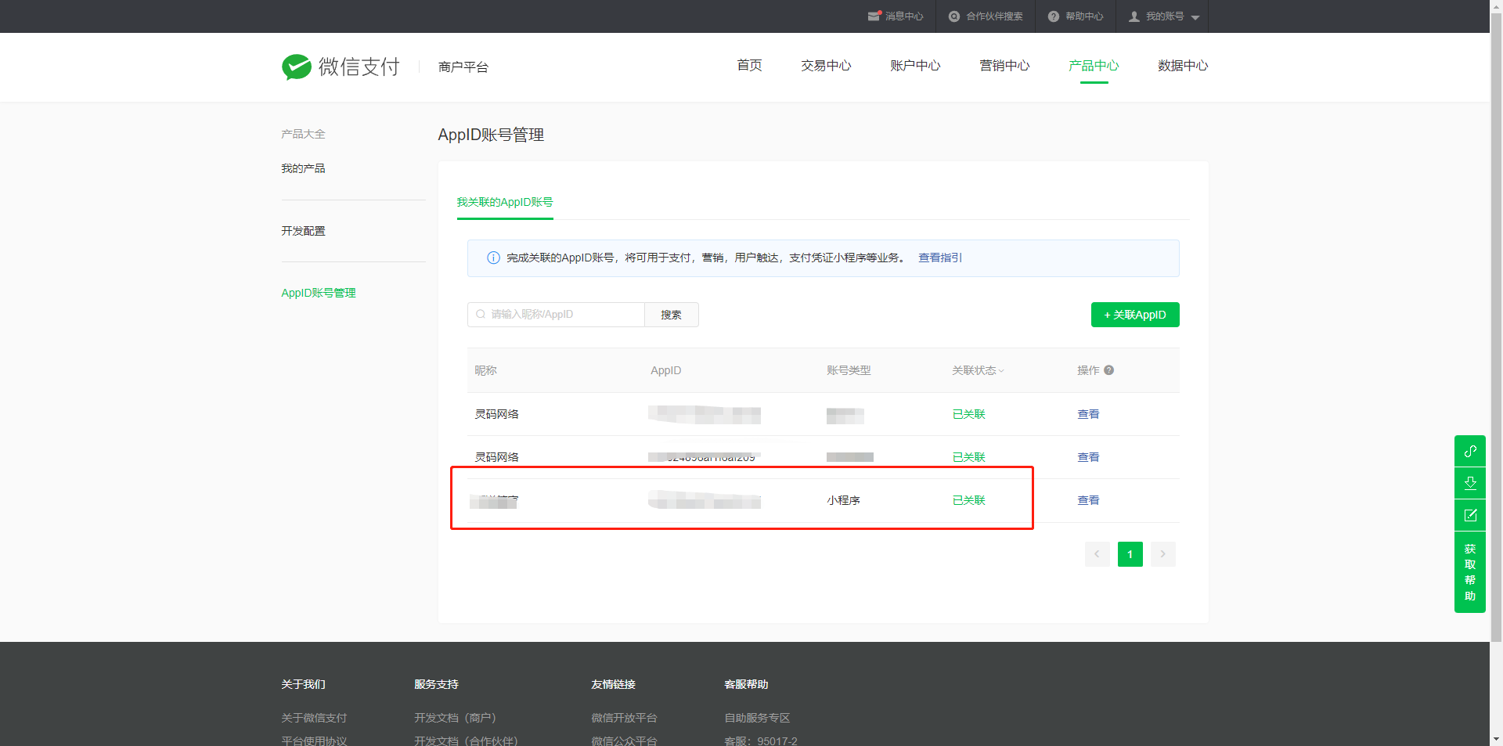Click the edit feedback icon in the floating sidebar

tap(1470, 515)
